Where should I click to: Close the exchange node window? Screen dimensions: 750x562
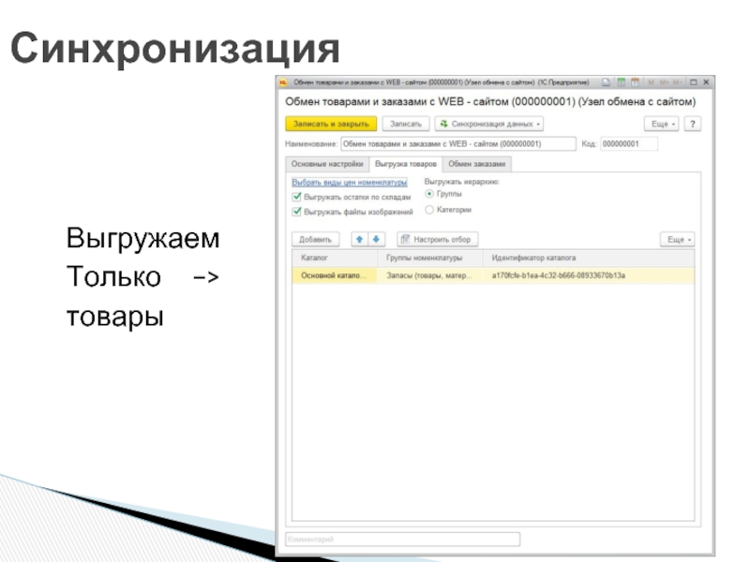pos(706,82)
